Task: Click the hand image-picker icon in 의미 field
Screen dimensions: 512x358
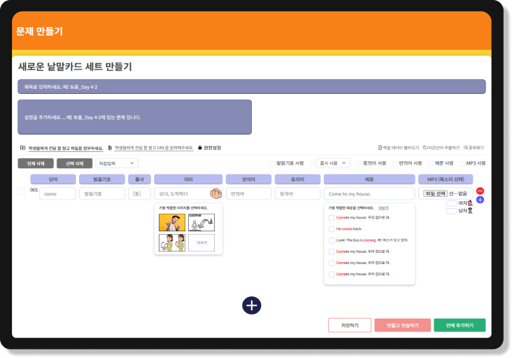Action: click(216, 193)
